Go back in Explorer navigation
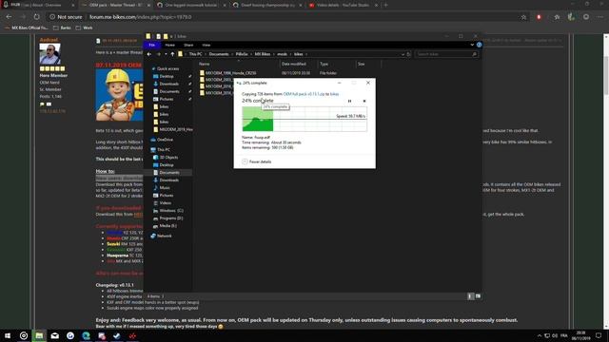The width and height of the screenshot is (609, 342). coord(149,54)
